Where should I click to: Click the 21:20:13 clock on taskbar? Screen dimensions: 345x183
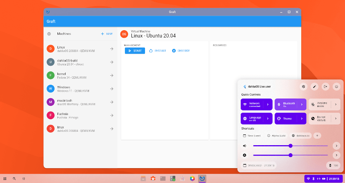tap(334, 179)
